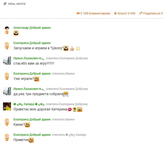The width and height of the screenshot is (165, 146).
Task: Click the comment bubble icon
Action: click(78, 14)
